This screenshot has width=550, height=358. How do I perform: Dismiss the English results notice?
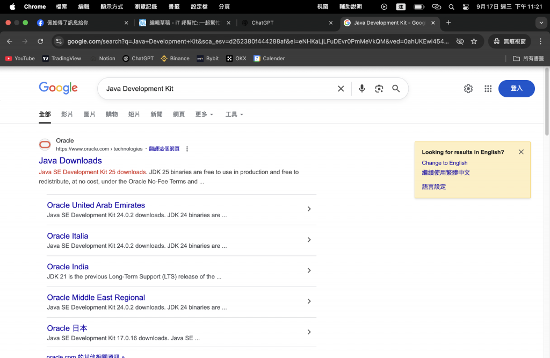(x=521, y=152)
